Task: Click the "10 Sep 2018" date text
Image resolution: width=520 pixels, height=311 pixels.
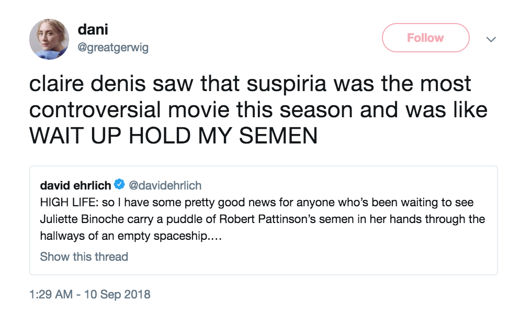Action: [x=116, y=294]
